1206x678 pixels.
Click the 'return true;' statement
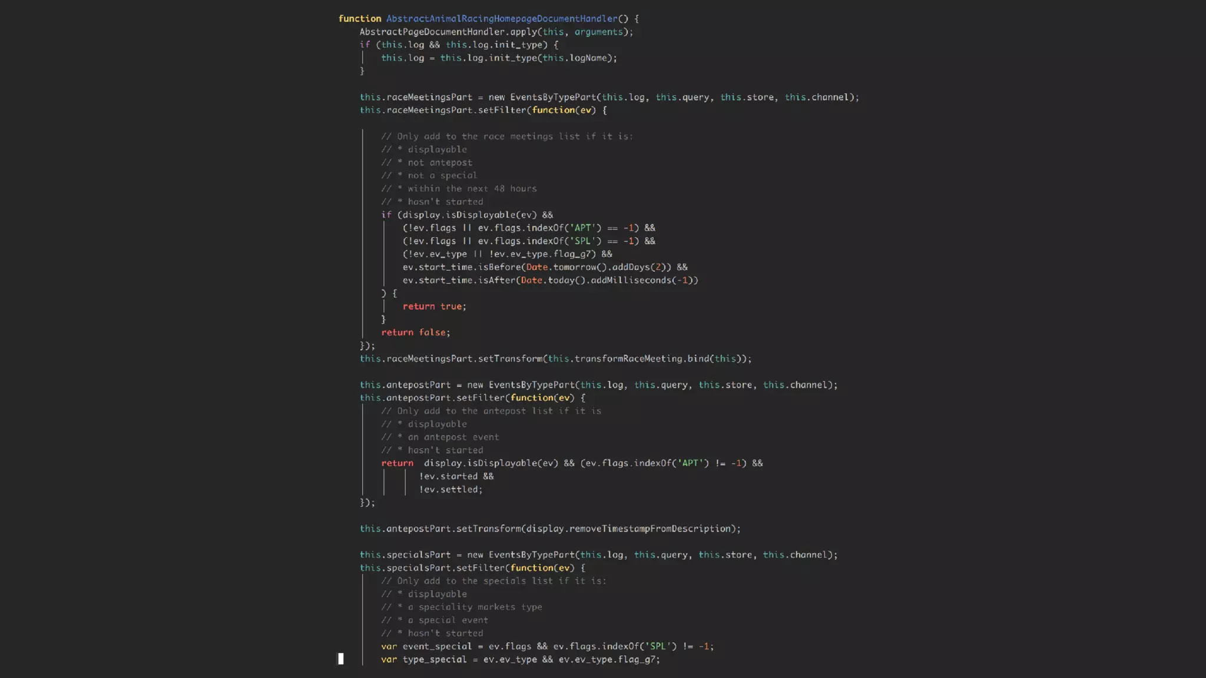[434, 307]
